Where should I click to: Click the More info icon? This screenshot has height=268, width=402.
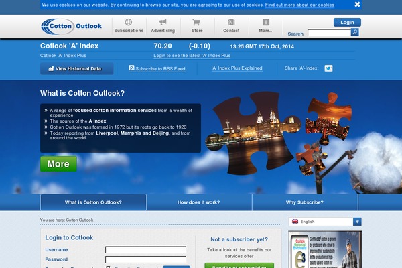click(266, 22)
